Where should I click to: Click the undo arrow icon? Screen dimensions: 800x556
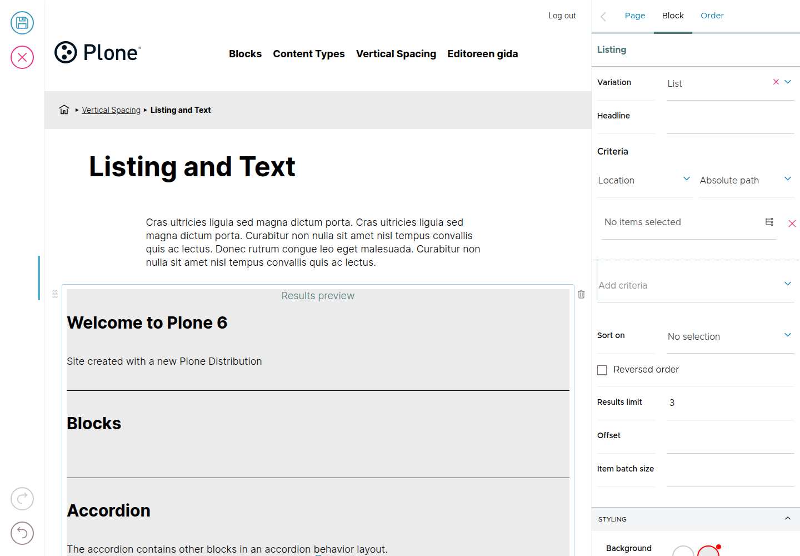click(x=22, y=533)
